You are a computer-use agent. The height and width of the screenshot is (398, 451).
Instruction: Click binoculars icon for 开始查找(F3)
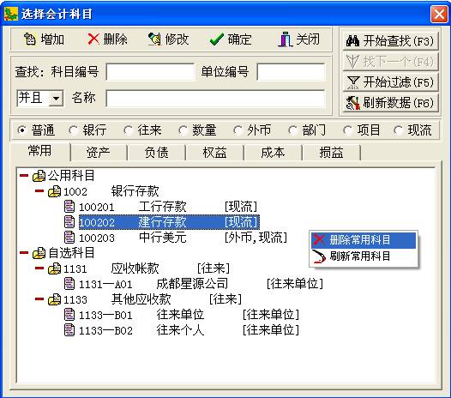click(x=352, y=41)
